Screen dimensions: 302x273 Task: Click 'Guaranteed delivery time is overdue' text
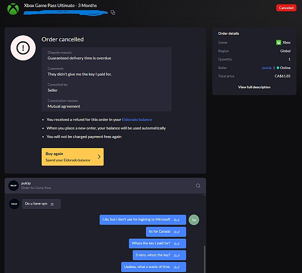coord(80,58)
